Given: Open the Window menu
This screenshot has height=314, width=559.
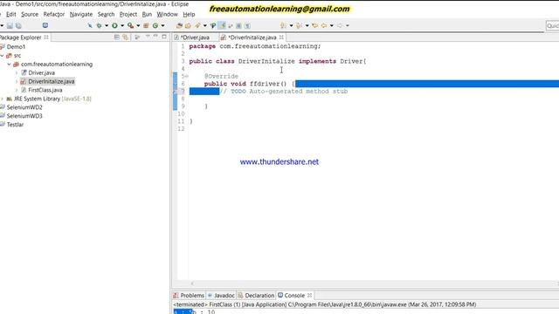Looking at the screenshot, I should tap(167, 14).
